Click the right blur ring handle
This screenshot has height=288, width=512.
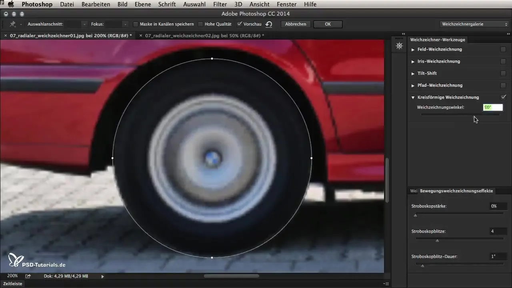tap(312, 158)
